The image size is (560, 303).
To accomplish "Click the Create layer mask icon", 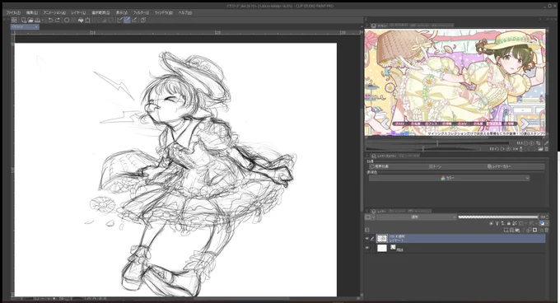I will [534, 231].
